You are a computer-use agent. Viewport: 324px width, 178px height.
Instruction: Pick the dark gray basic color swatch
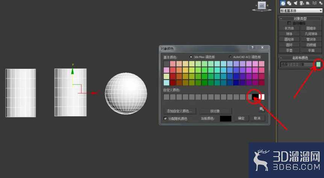tap(167, 64)
